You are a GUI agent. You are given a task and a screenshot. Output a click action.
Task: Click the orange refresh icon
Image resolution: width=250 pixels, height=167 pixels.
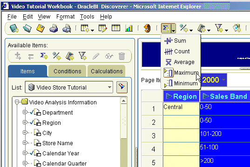click(x=147, y=28)
